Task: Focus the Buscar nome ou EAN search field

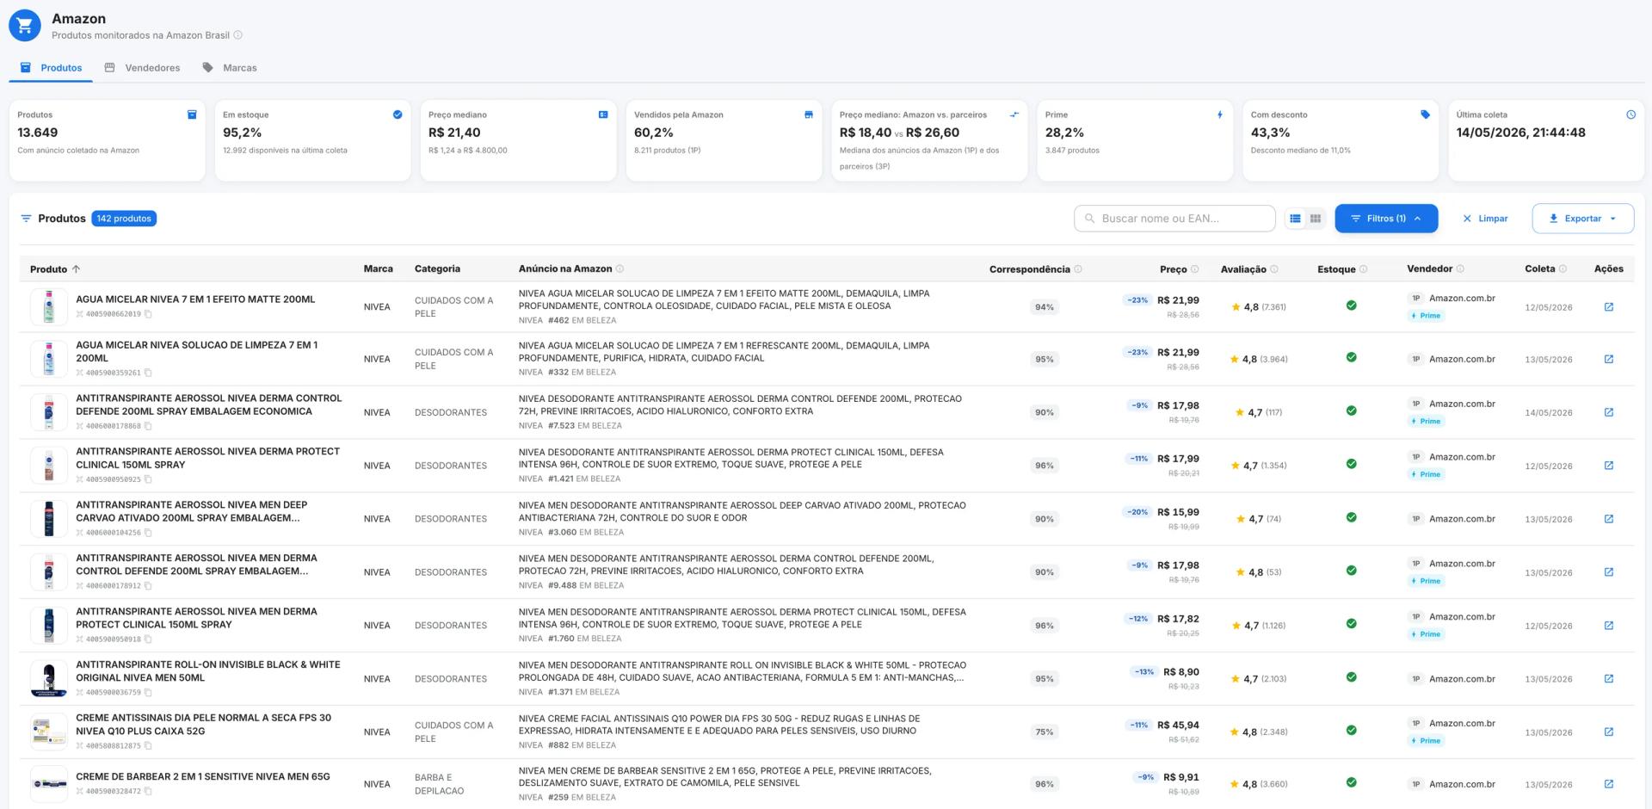Action: [1174, 219]
